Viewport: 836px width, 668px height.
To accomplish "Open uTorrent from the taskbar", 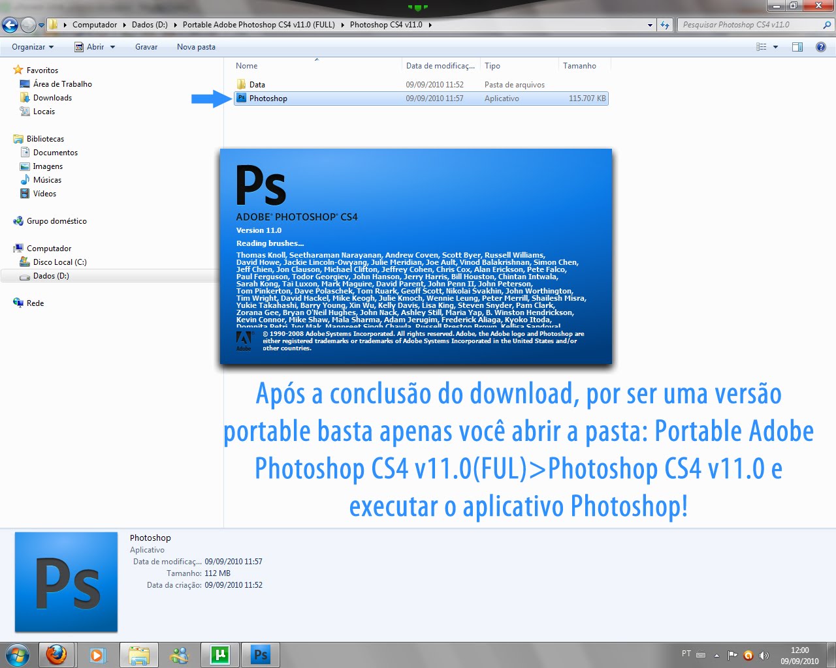I will tap(219, 654).
